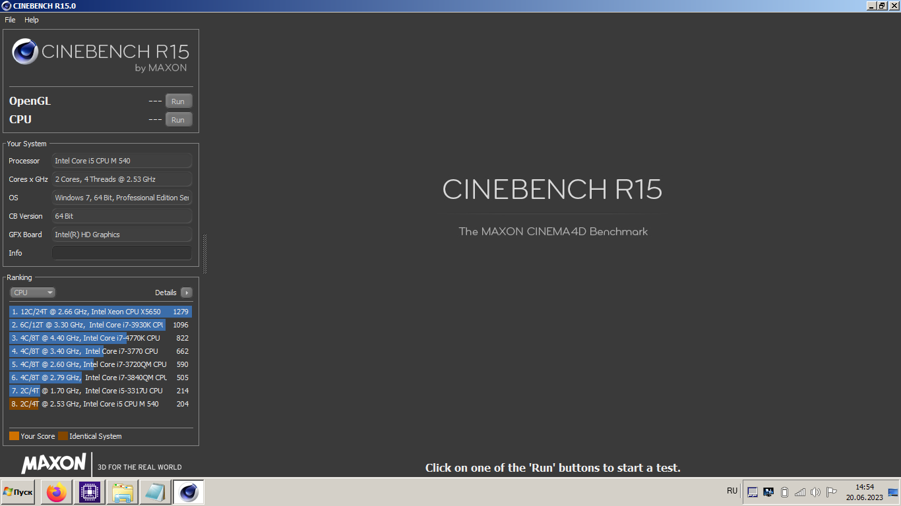
Task: Click the panel splitter grip handle
Action: (x=204, y=254)
